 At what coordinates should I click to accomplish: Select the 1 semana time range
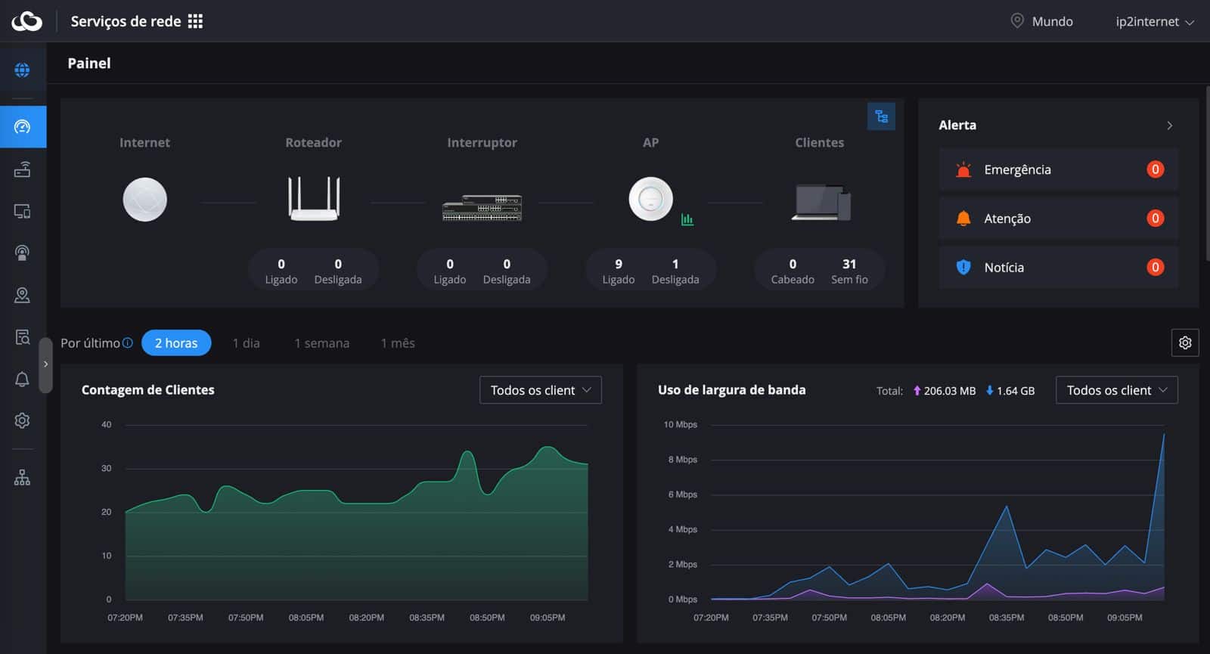point(322,343)
